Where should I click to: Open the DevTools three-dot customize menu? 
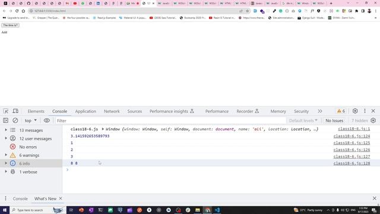coord(365,111)
